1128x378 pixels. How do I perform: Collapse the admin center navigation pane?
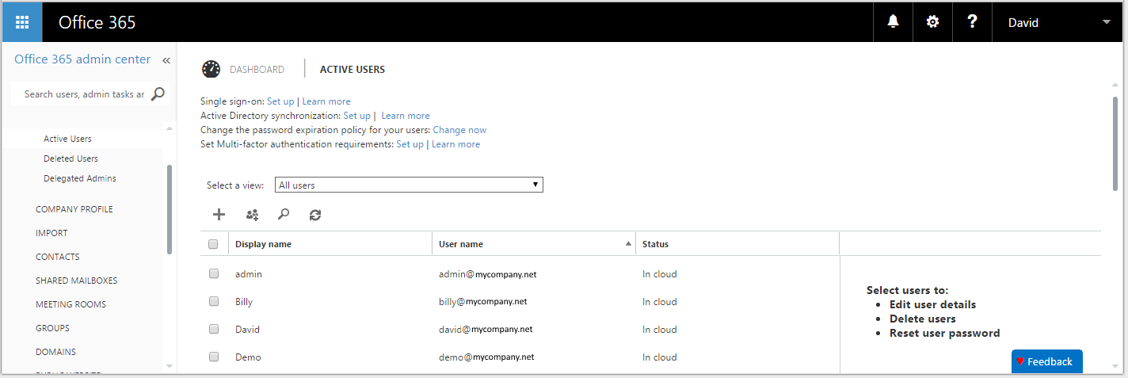click(166, 60)
